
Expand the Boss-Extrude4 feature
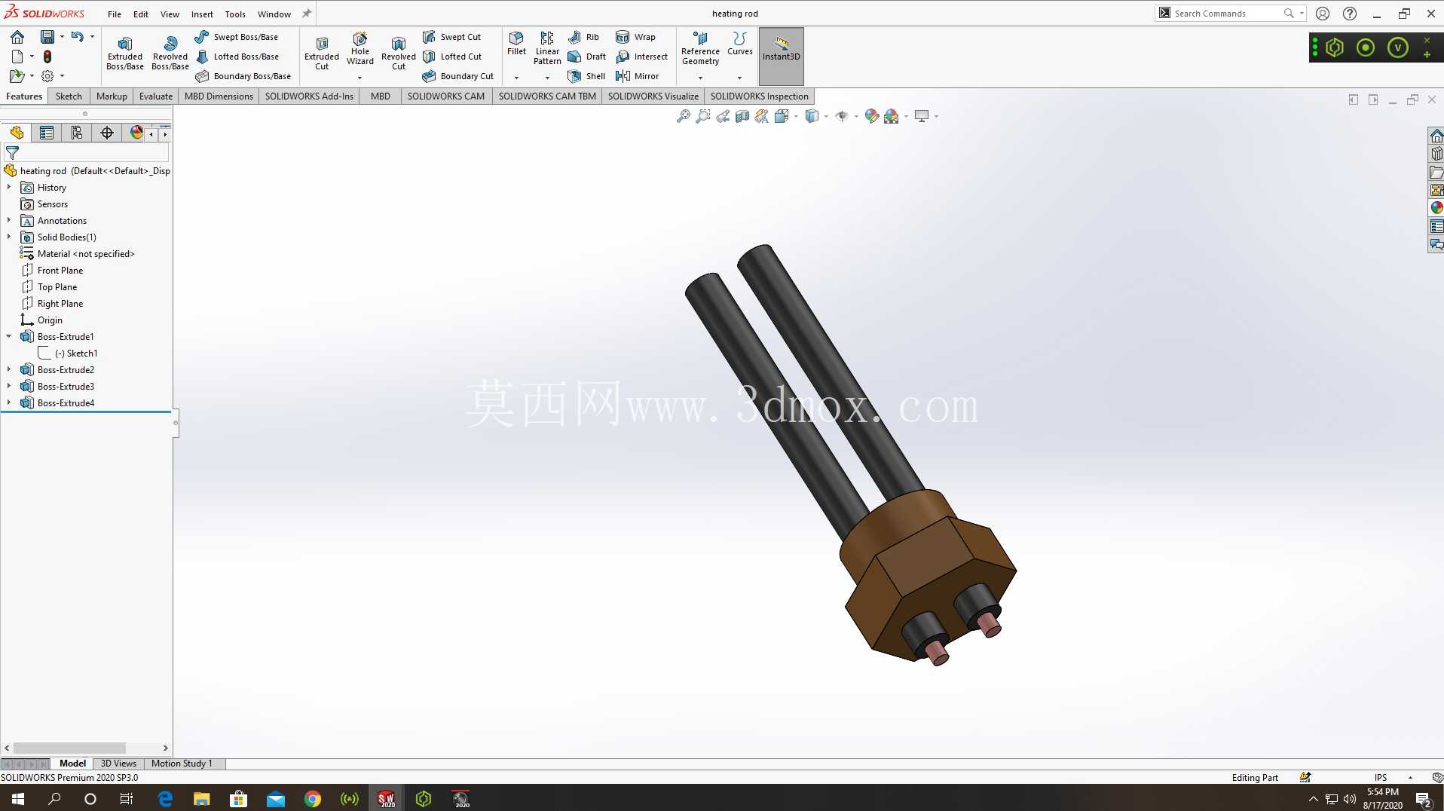pyautogui.click(x=9, y=403)
